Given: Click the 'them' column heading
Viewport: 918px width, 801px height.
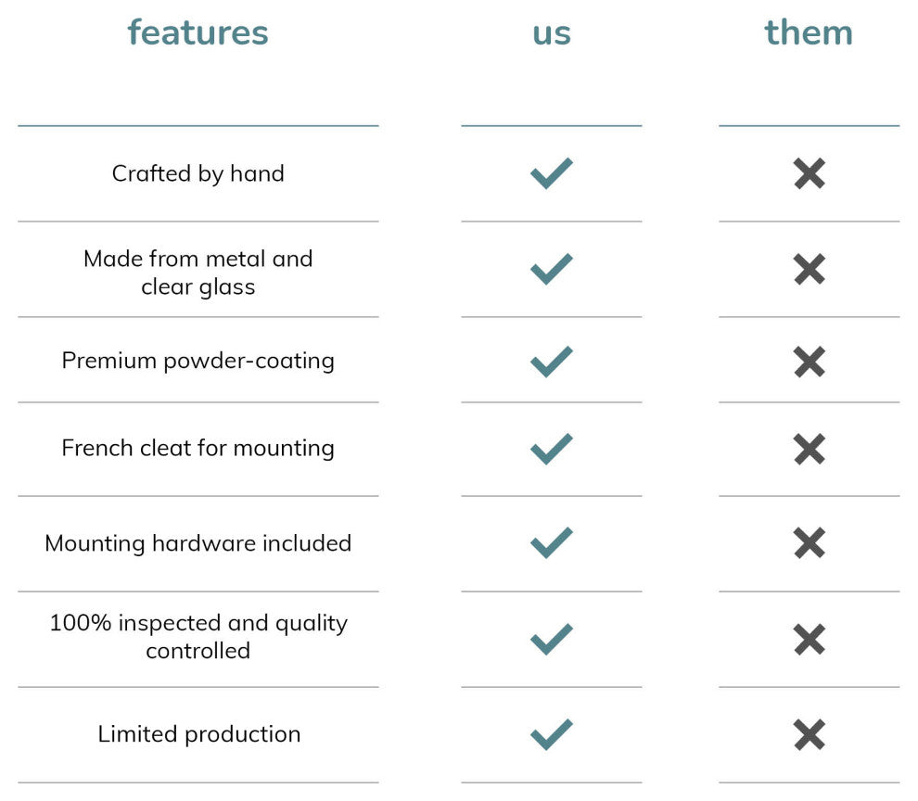Looking at the screenshot, I should pyautogui.click(x=809, y=32).
